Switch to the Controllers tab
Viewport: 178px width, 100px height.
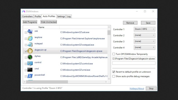coord(27,16)
